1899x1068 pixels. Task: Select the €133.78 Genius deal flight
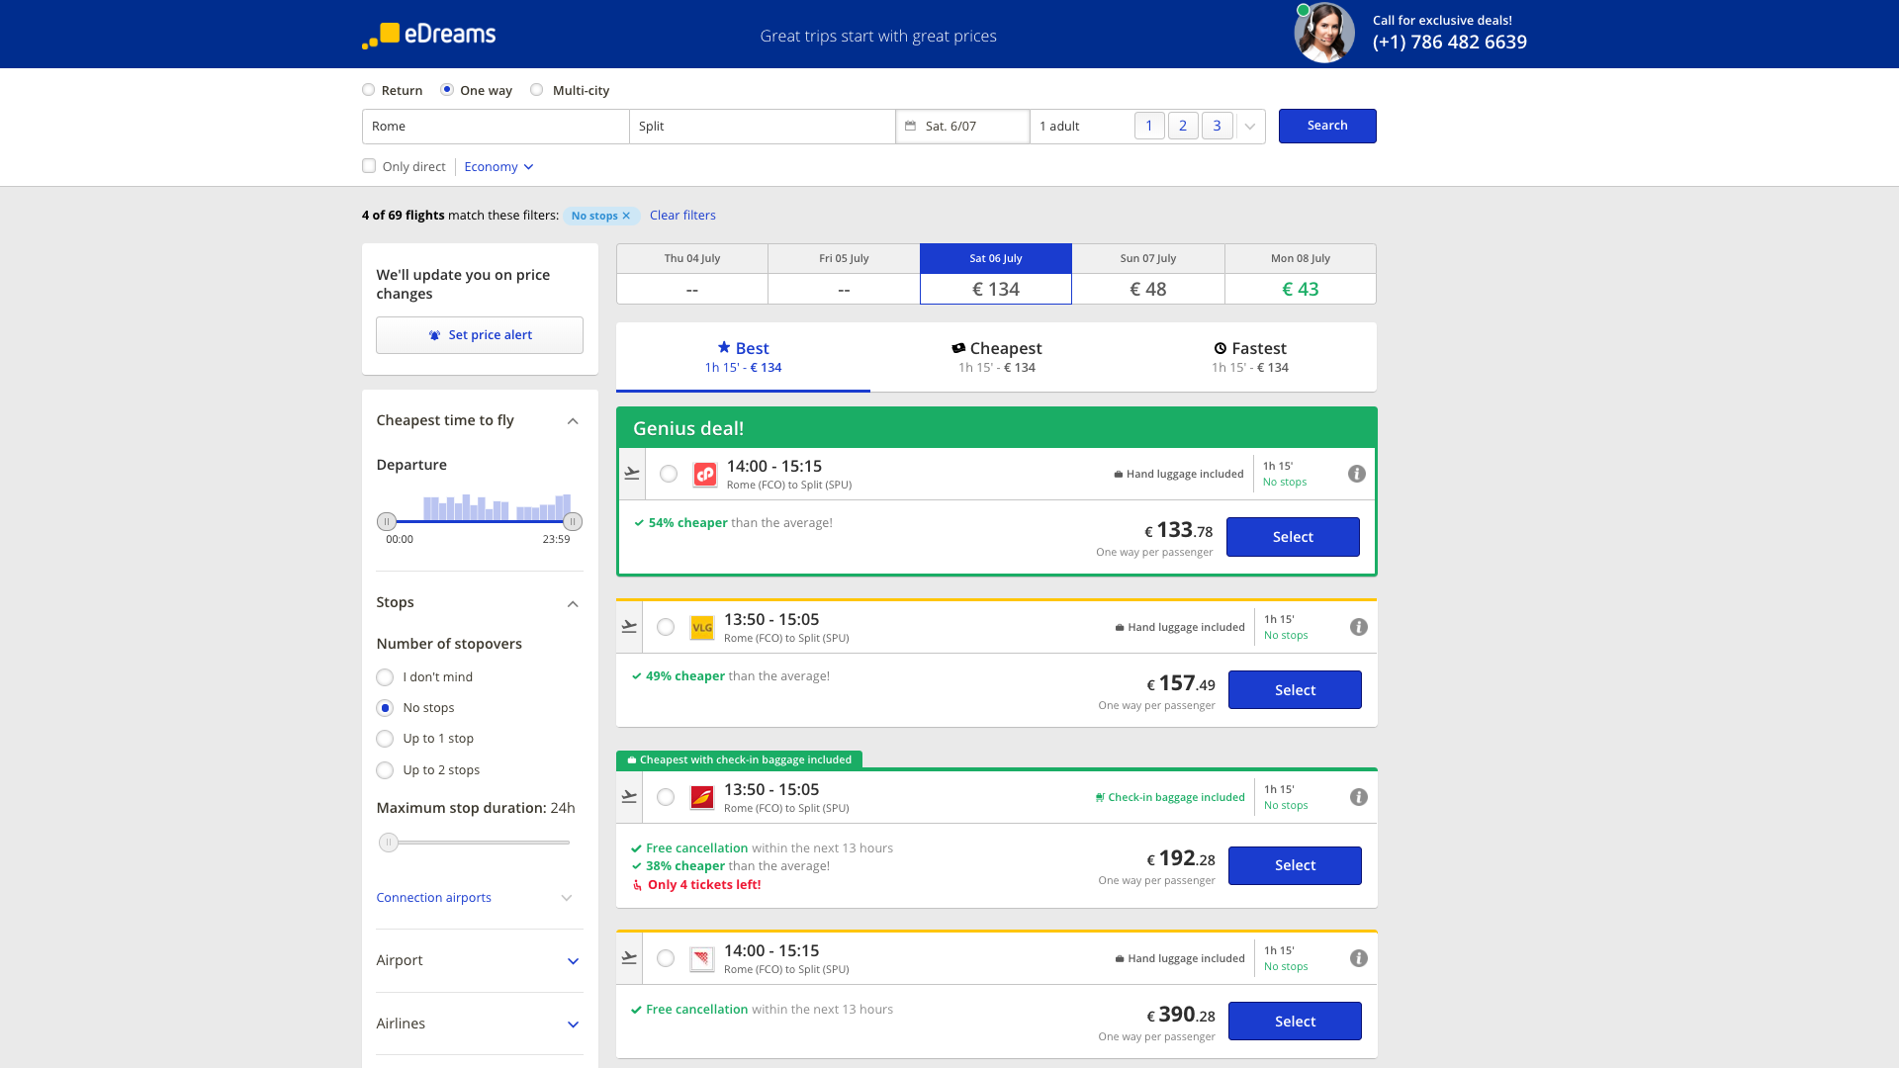click(x=1293, y=537)
